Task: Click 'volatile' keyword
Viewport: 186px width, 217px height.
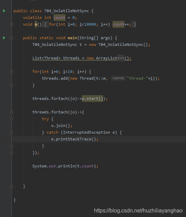Action: click(32, 18)
